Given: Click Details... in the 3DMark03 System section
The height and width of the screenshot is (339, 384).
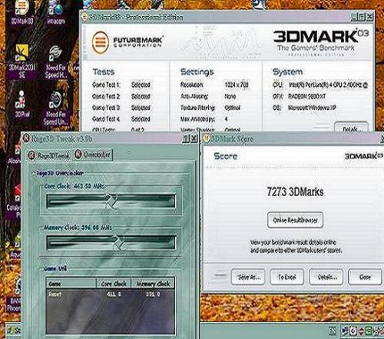Looking at the screenshot, I should [x=351, y=128].
